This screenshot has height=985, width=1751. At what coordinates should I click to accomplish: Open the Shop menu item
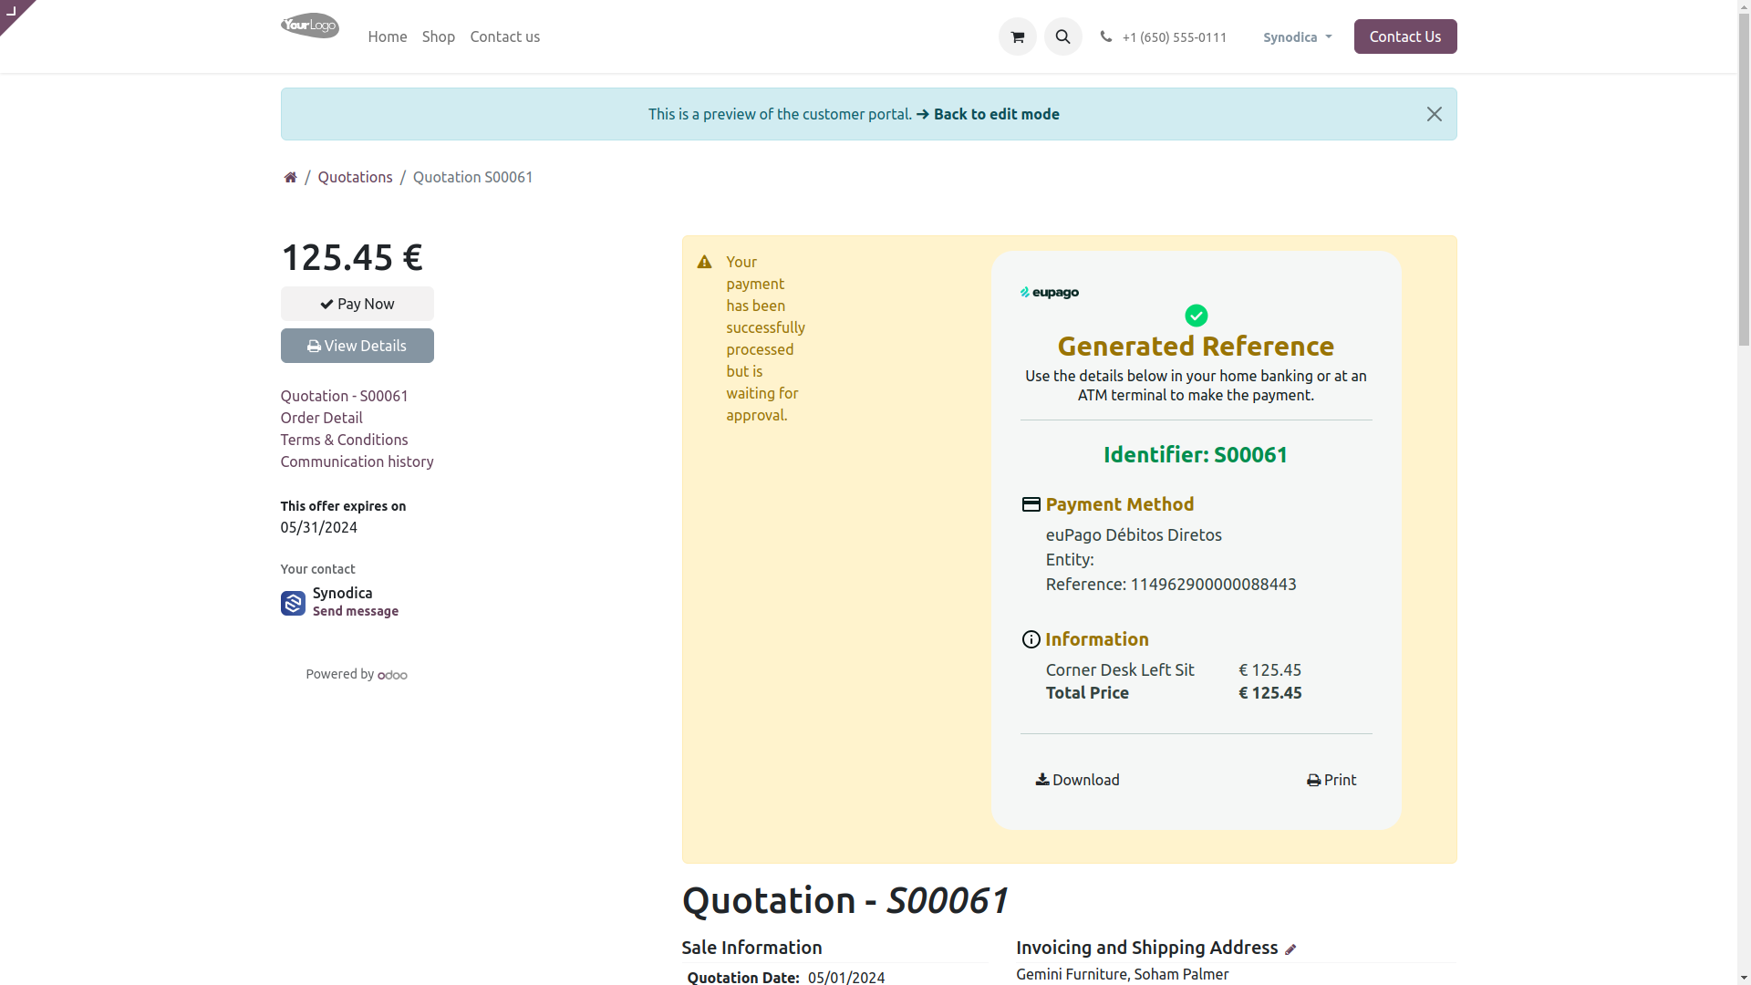point(439,36)
